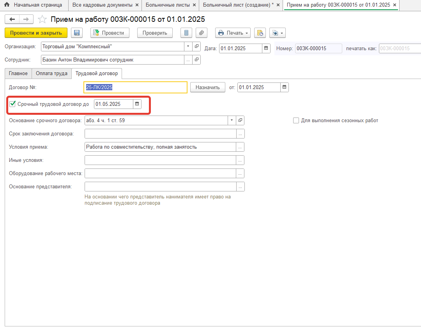421x328 pixels.
Task: Add document to favorites with star icon
Action: 42,19
